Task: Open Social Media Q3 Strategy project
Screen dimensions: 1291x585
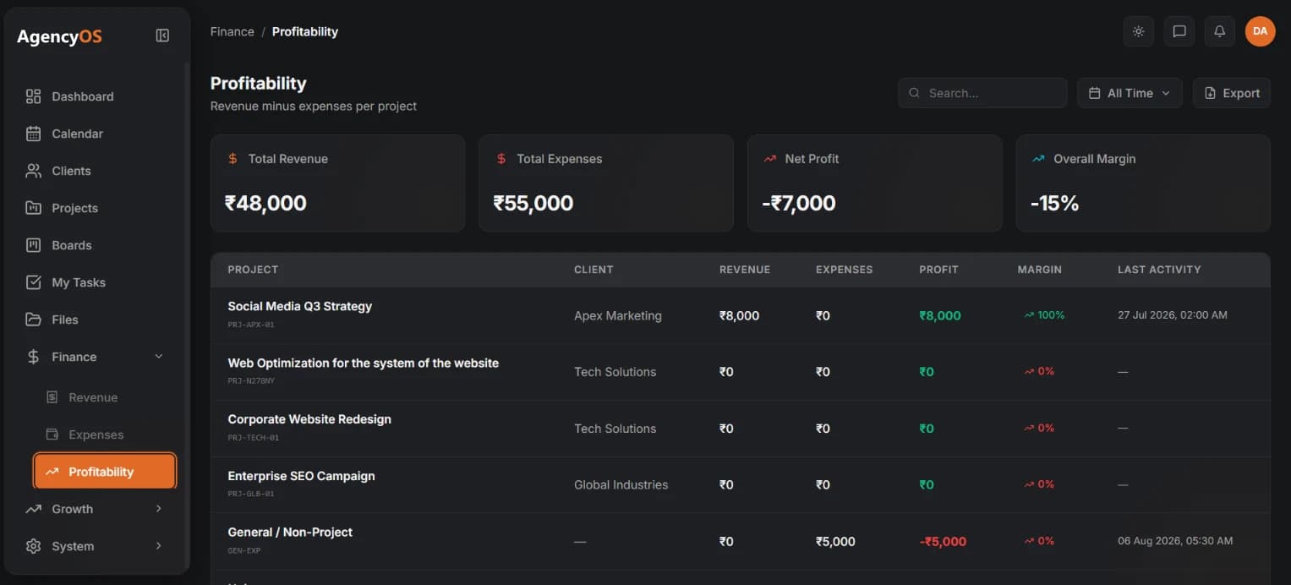Action: (300, 306)
